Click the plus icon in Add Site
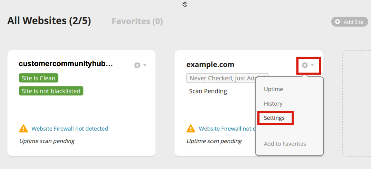 (x=338, y=22)
